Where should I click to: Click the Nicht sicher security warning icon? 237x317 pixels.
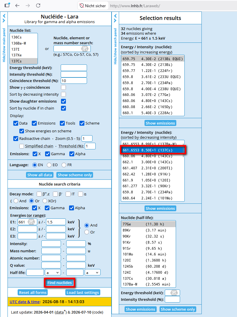coord(82,6)
